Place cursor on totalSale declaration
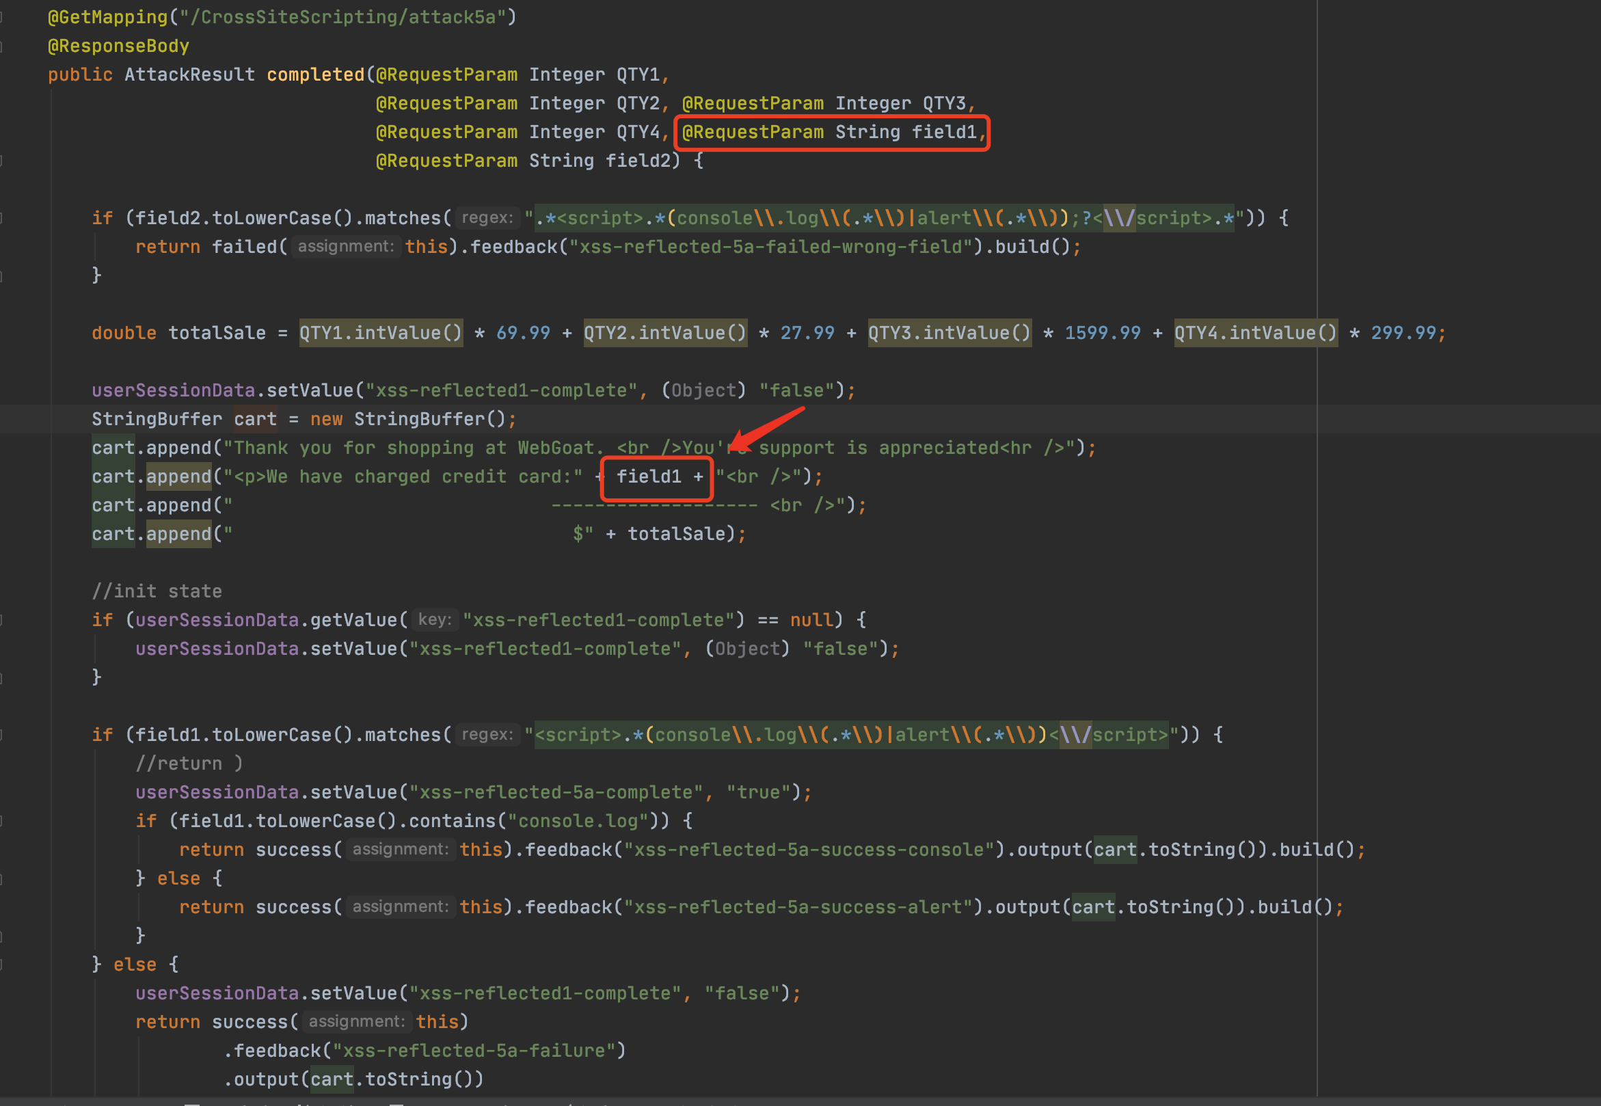 [x=216, y=334]
